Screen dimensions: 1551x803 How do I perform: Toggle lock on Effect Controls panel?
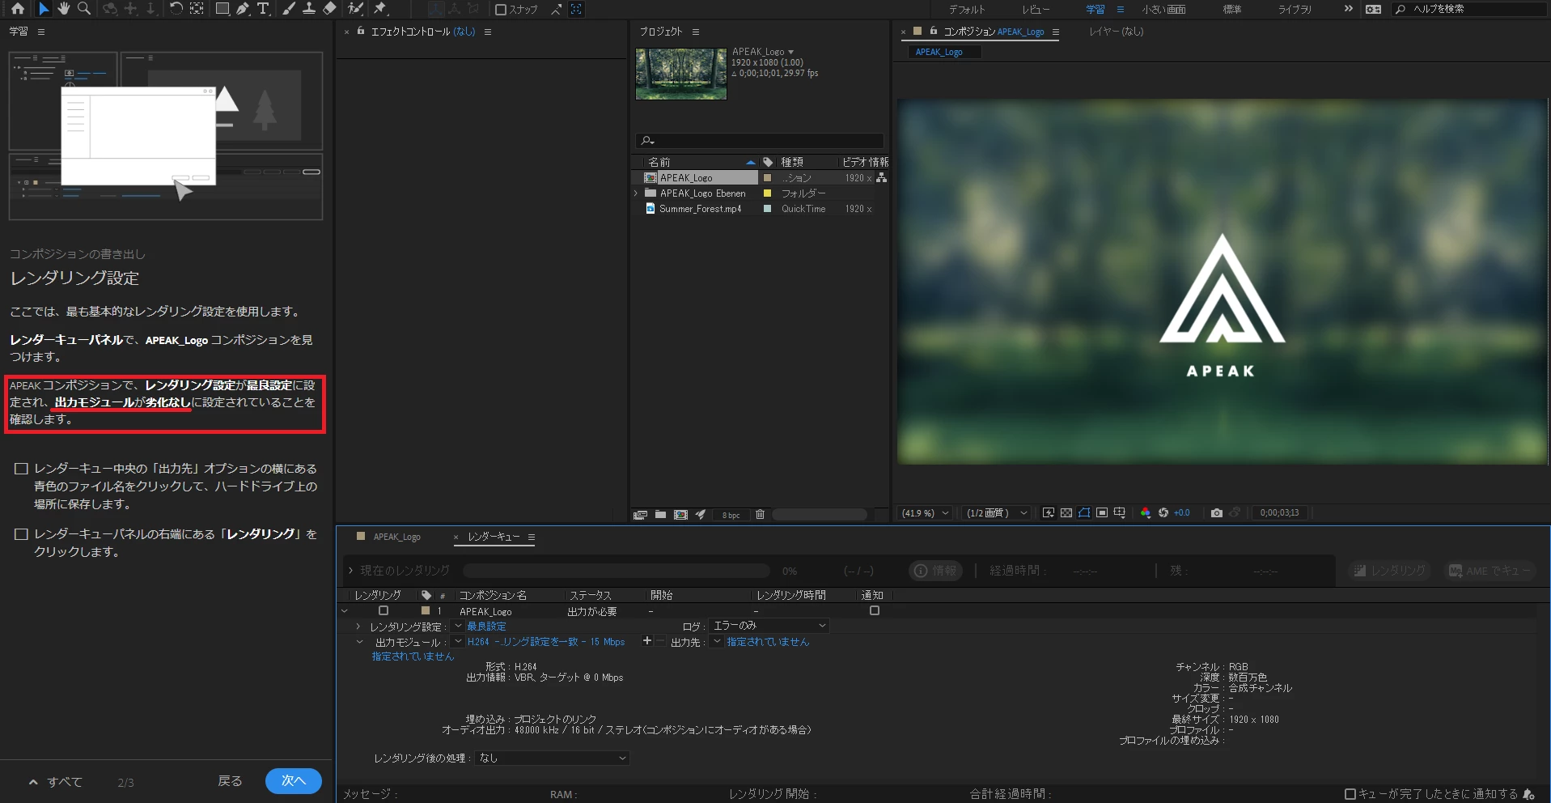[361, 31]
